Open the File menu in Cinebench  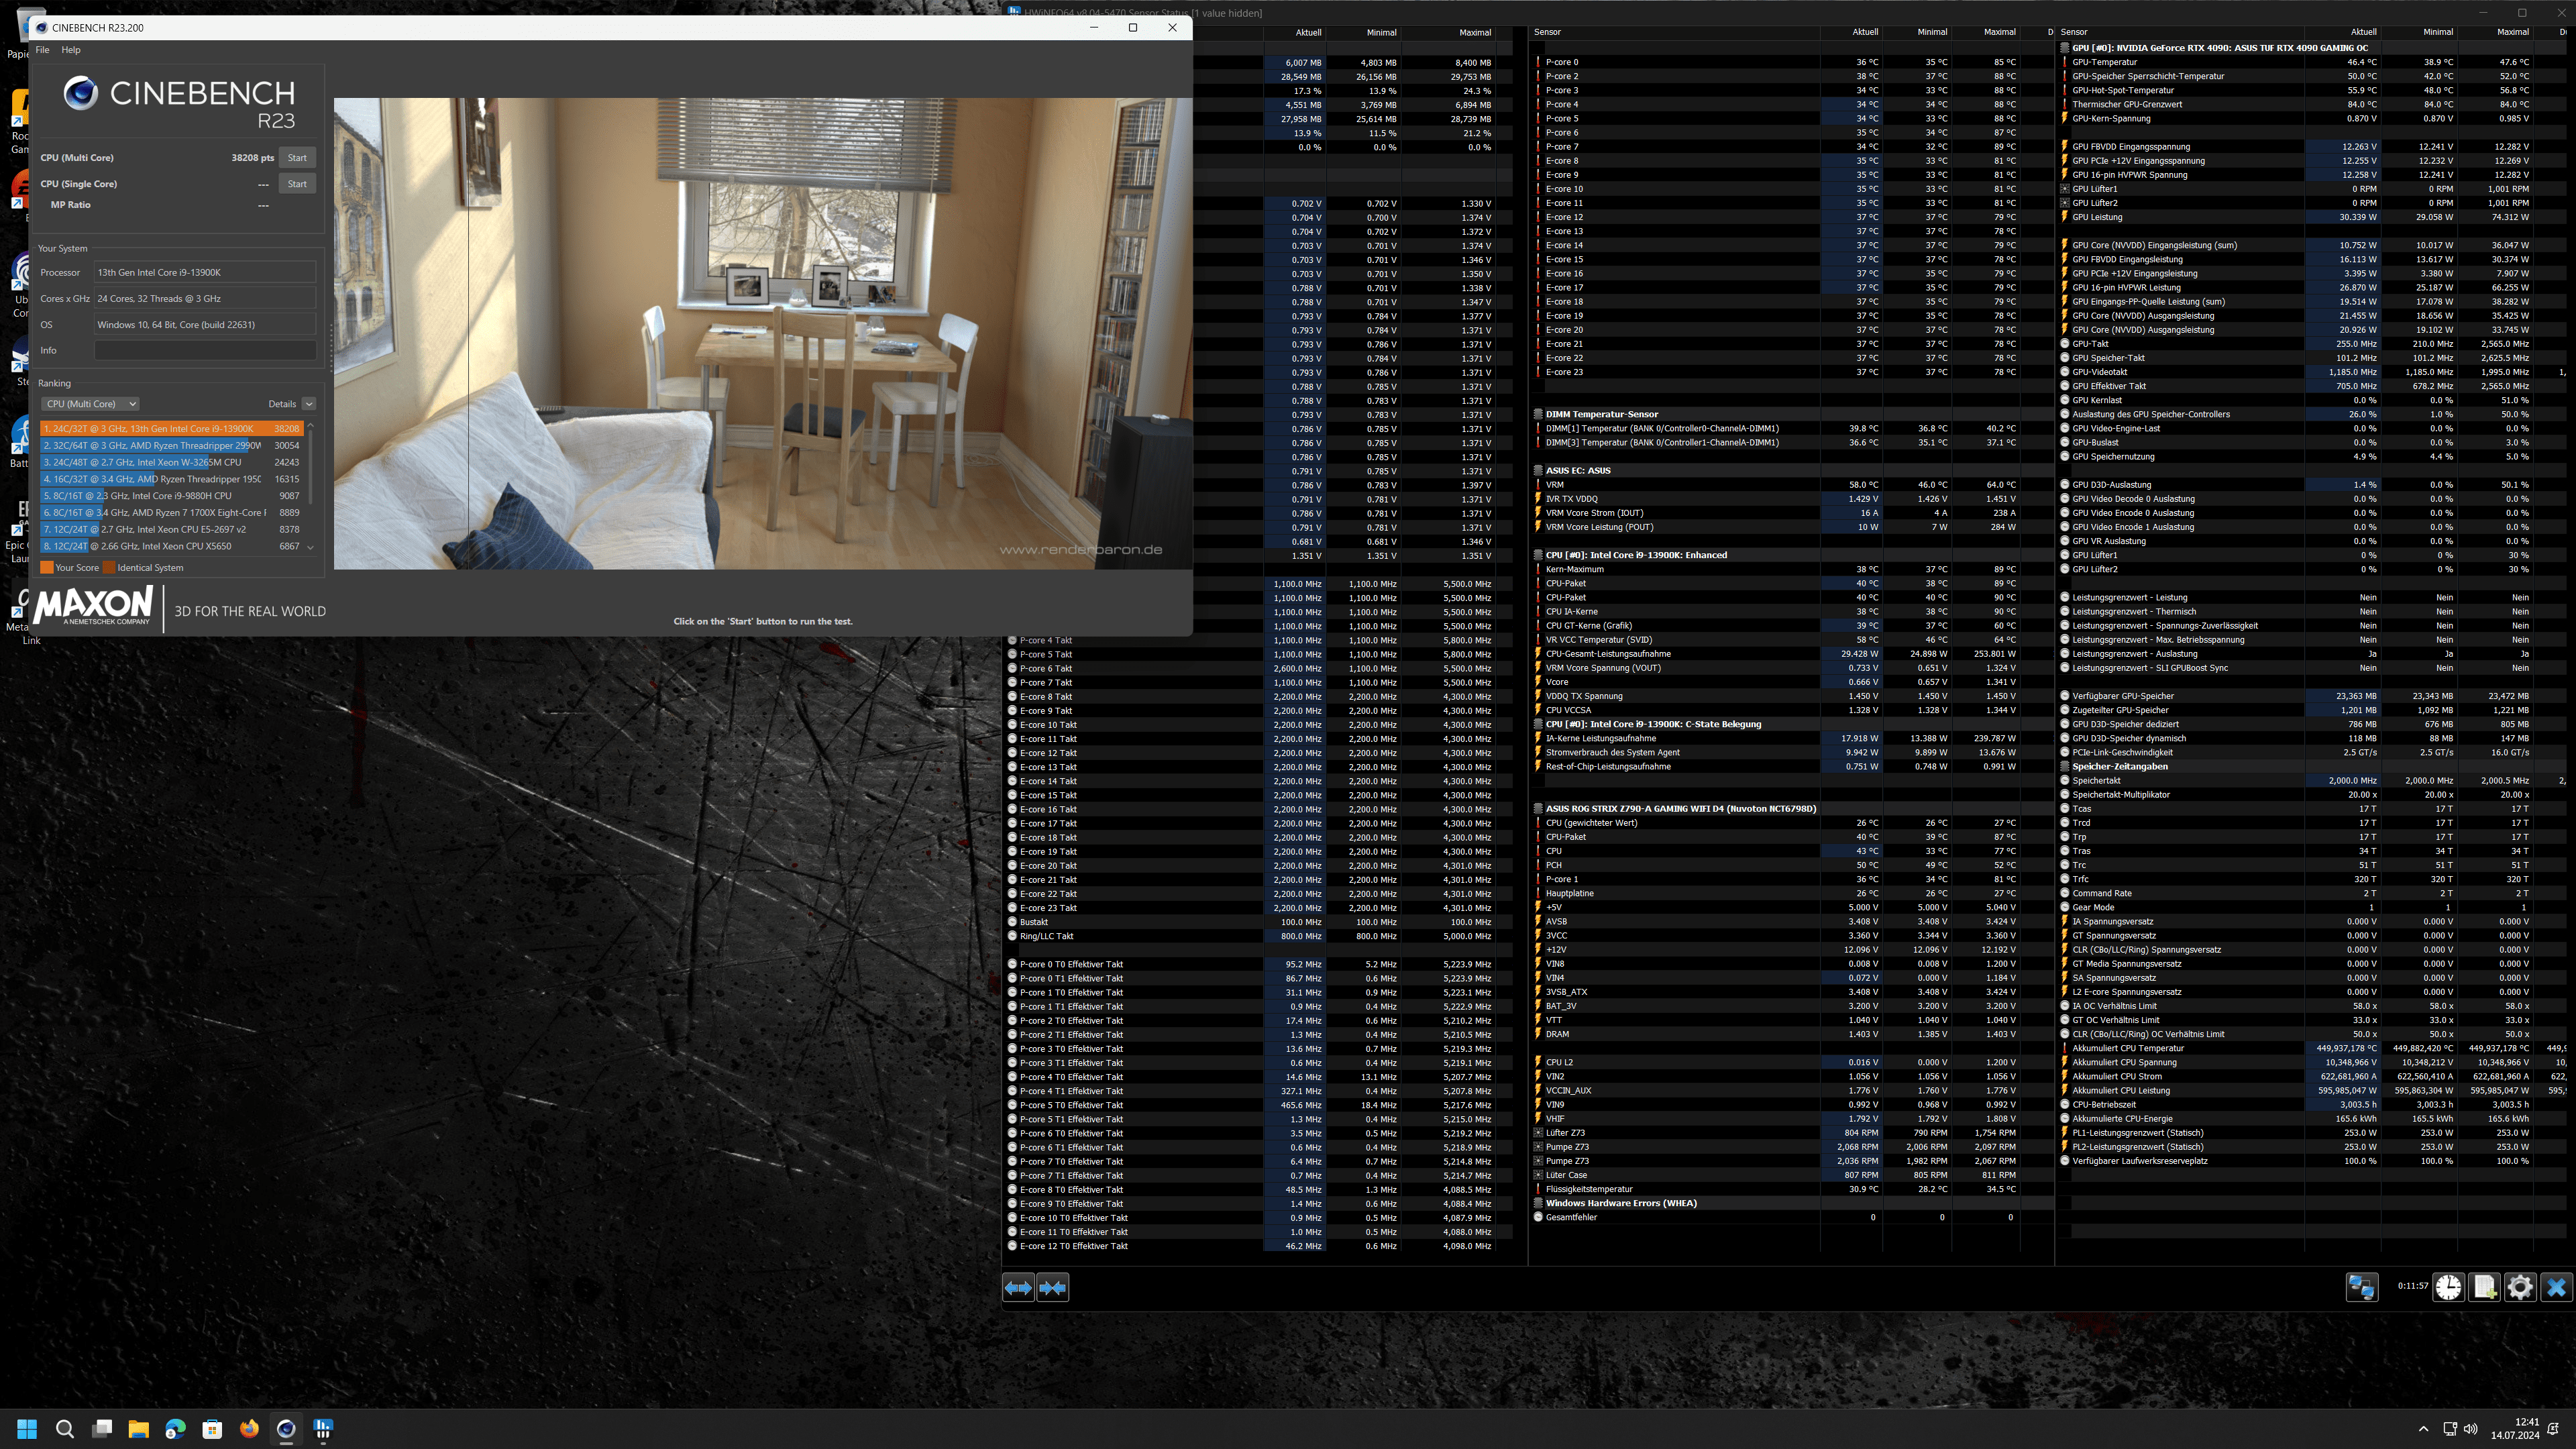tap(42, 50)
